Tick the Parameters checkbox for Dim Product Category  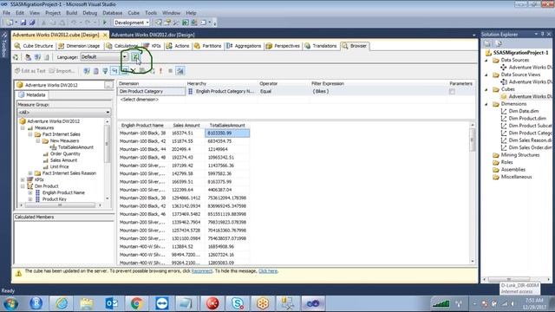[x=452, y=92]
